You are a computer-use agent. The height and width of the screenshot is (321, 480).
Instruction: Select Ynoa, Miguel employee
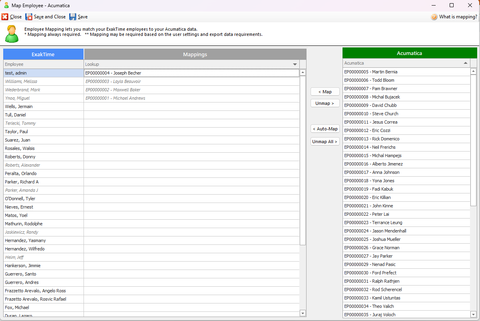tap(44, 98)
